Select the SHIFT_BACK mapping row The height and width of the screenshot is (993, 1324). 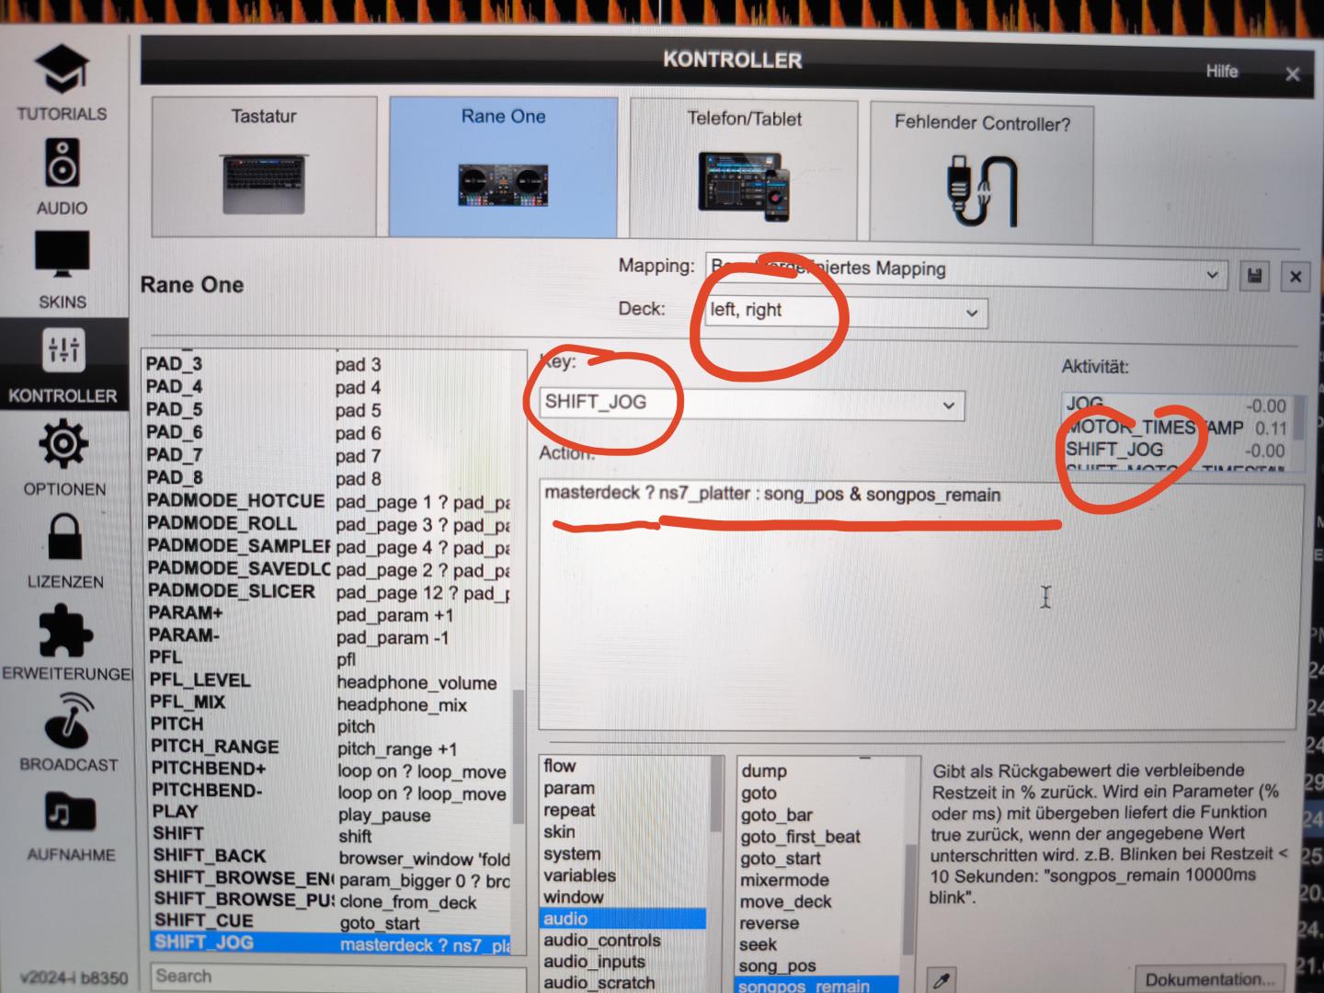point(331,857)
